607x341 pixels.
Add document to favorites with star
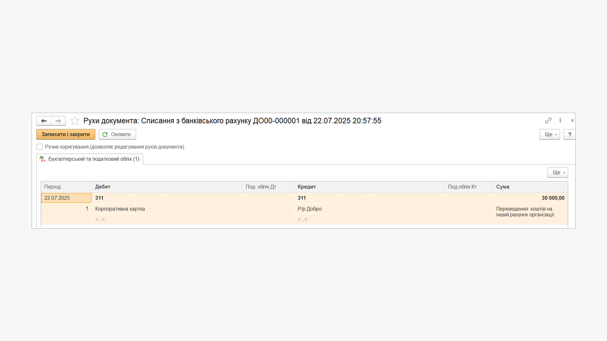[x=75, y=121]
